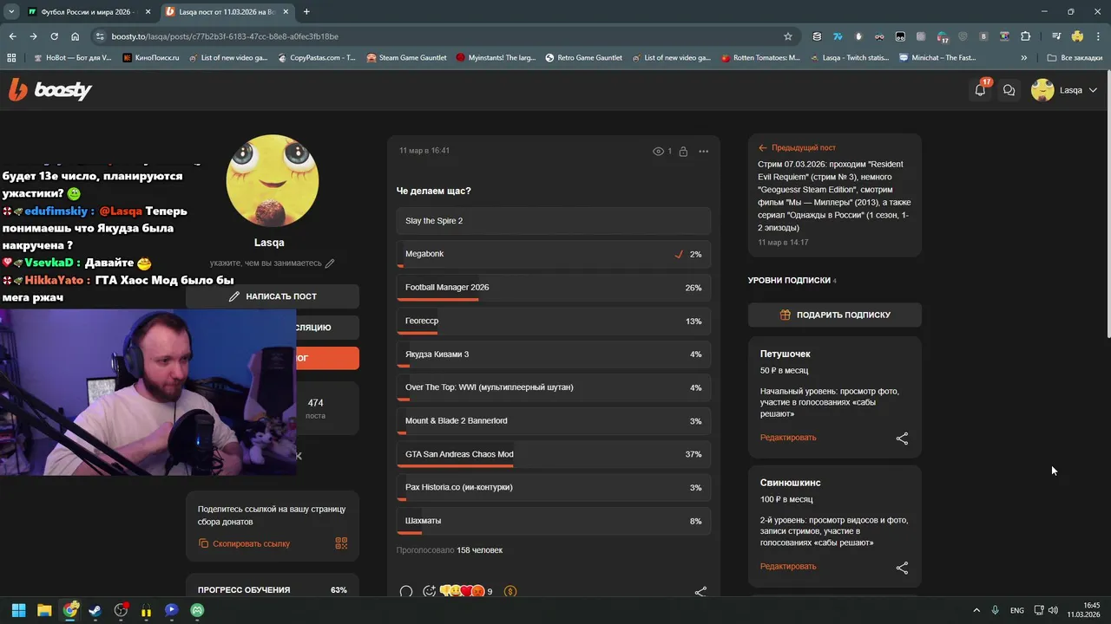Open the Chrome extensions puzzle icon
Image resolution: width=1111 pixels, height=624 pixels.
coord(1026,36)
